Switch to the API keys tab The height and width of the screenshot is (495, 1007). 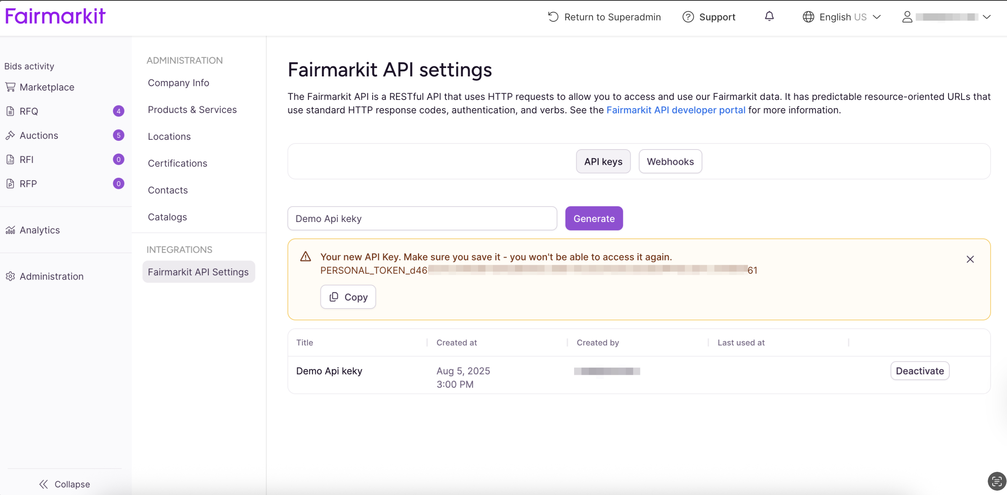[603, 161]
